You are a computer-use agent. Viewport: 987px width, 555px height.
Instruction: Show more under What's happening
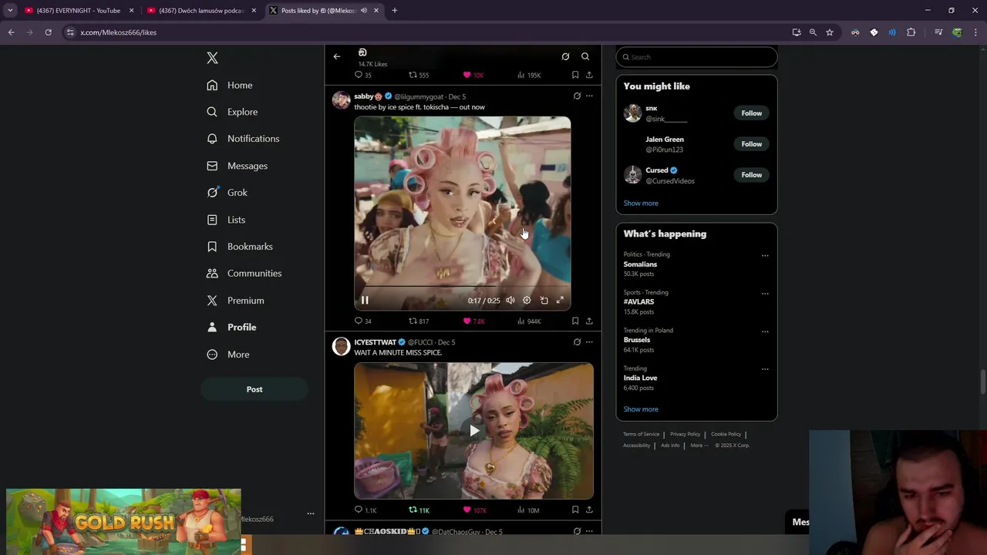[x=641, y=409]
